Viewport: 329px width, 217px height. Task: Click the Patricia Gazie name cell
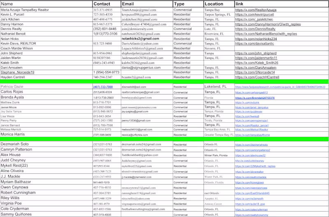(46, 86)
